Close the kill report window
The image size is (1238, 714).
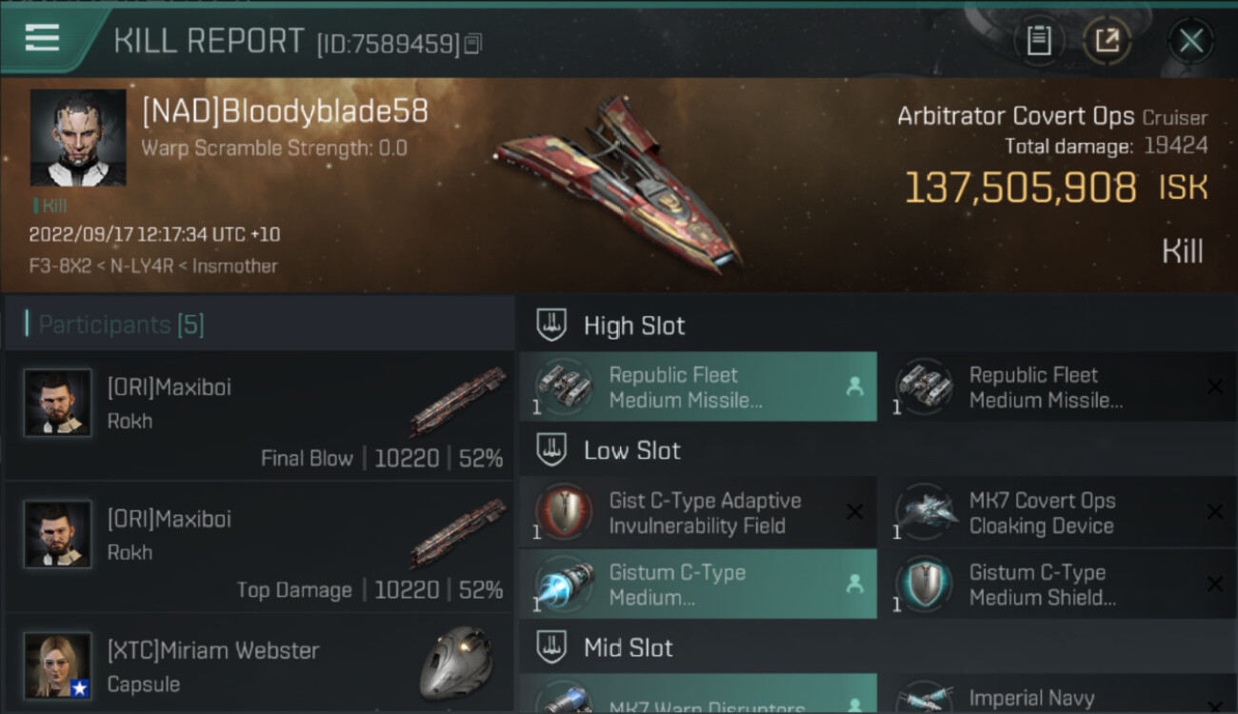point(1190,41)
